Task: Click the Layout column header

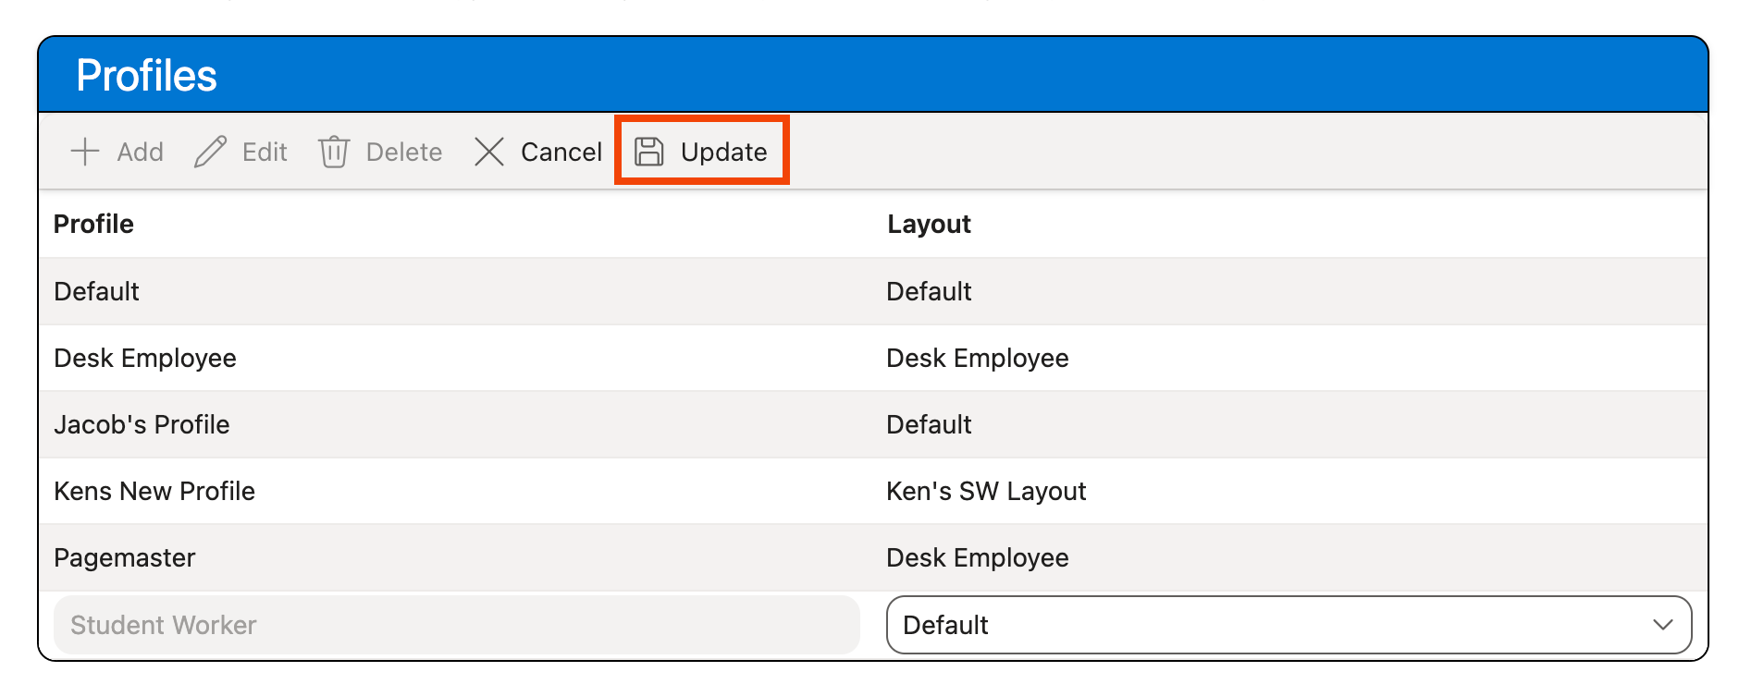Action: pos(929,224)
